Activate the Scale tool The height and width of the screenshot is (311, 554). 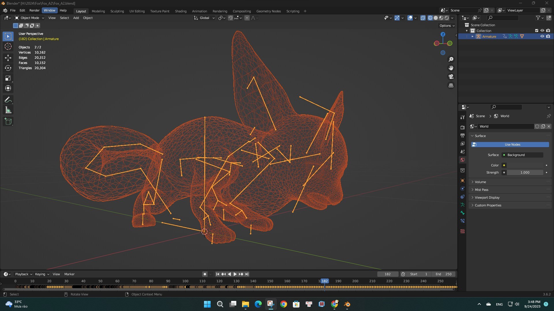pos(8,78)
